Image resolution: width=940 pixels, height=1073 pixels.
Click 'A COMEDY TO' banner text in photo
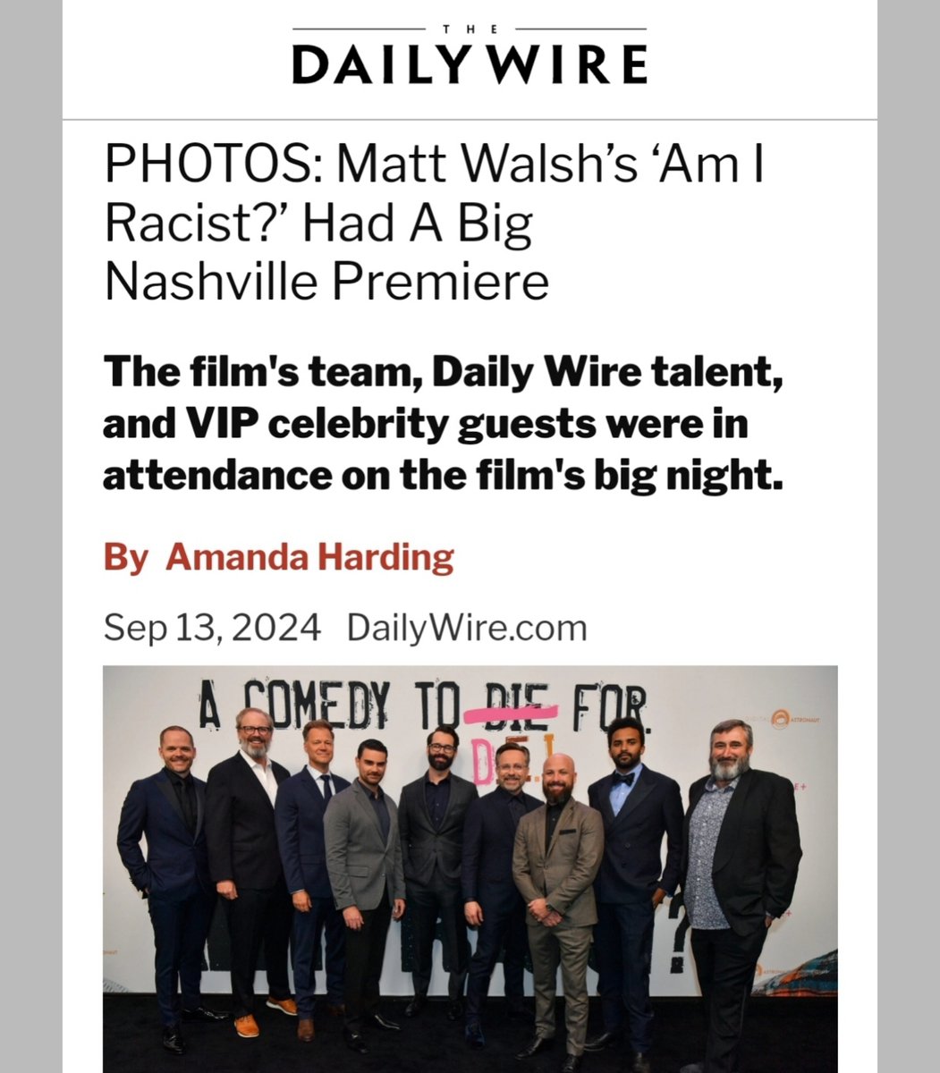point(329,707)
